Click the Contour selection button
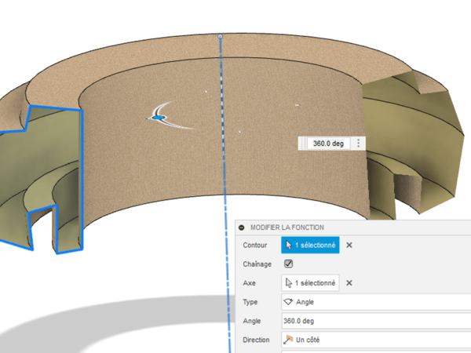Image resolution: width=471 pixels, height=353 pixels. click(x=310, y=245)
